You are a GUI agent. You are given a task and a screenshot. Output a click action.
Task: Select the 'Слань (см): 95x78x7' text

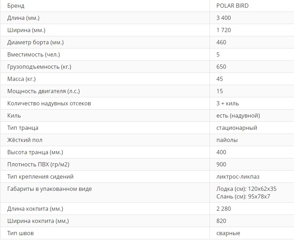click(243, 196)
